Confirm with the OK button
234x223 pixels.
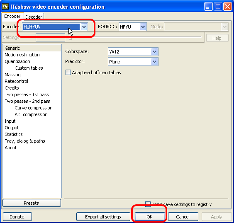click(150, 217)
